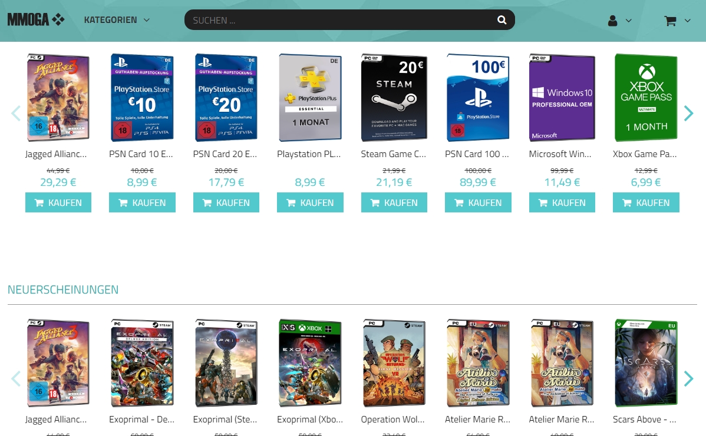Open Scars Above Xbox cover

[x=646, y=362]
